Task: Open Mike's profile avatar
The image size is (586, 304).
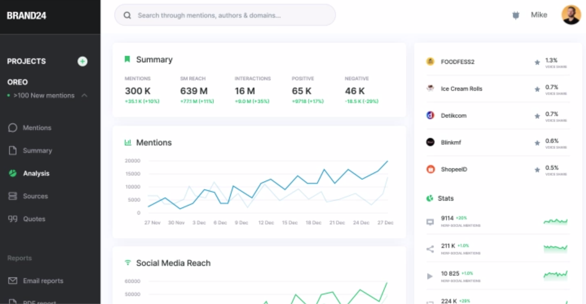Action: coord(571,15)
